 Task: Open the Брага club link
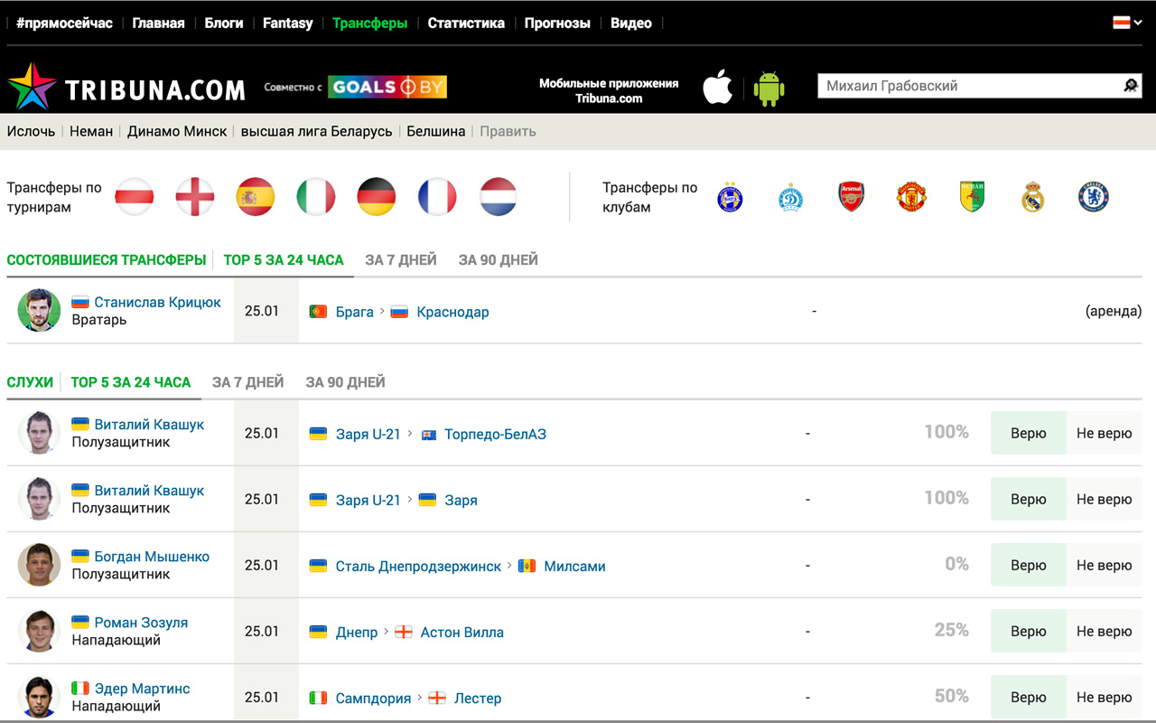click(x=355, y=312)
